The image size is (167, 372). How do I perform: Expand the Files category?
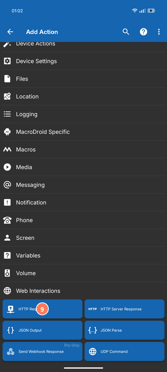pos(83,79)
